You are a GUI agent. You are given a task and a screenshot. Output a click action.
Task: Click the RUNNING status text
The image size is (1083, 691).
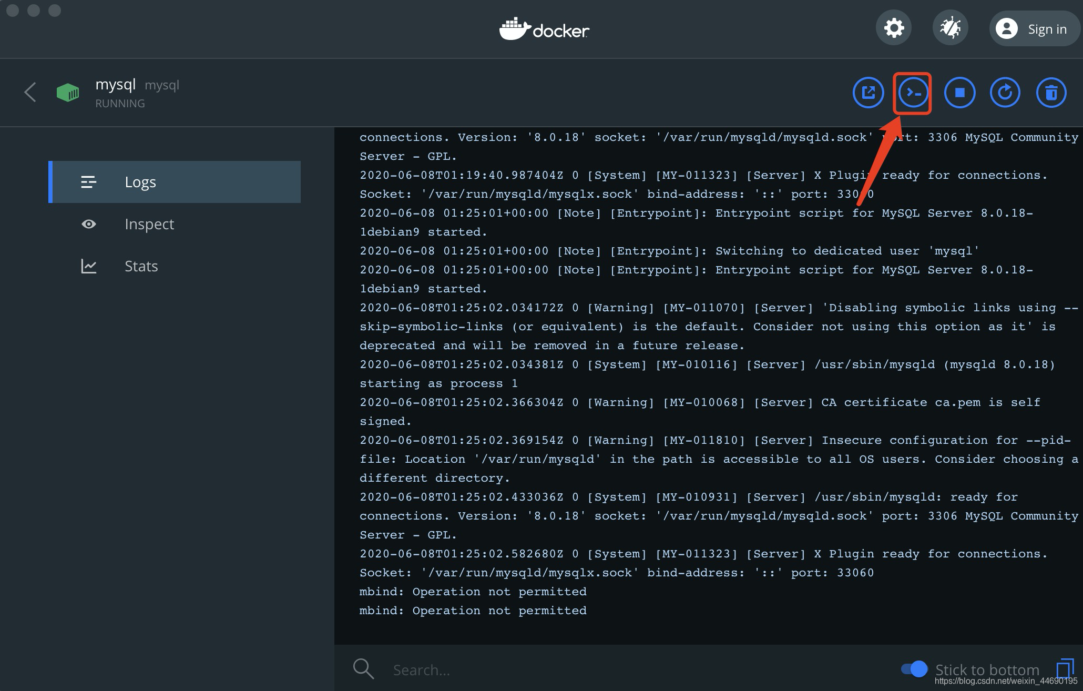click(120, 104)
